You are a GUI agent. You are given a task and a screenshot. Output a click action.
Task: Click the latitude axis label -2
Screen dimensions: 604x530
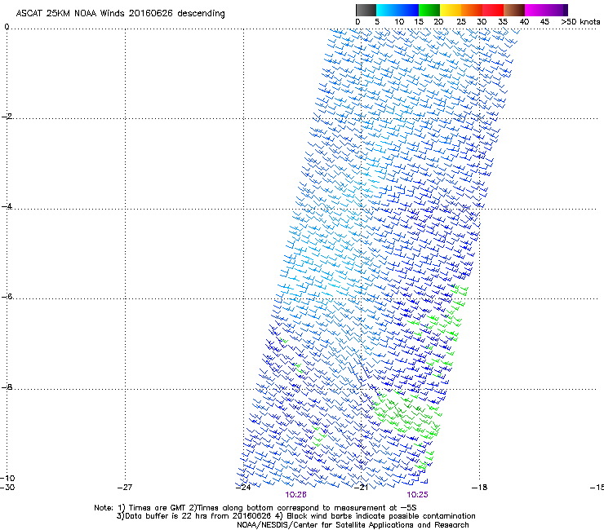[x=7, y=117]
